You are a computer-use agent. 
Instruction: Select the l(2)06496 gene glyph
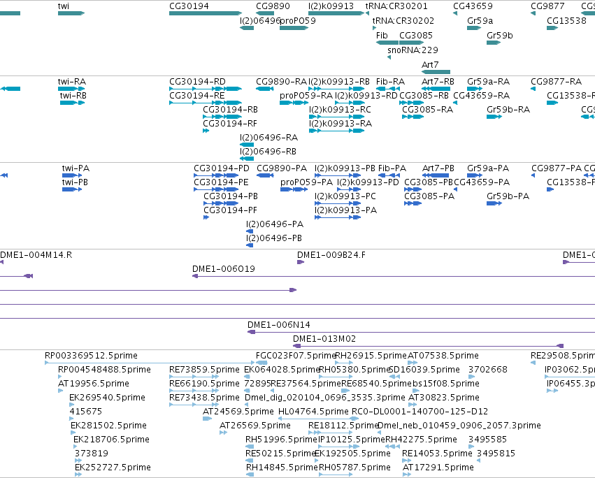tap(247, 28)
